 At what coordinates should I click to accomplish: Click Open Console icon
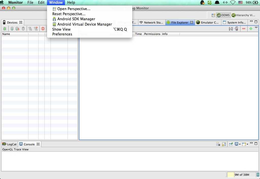(x=244, y=144)
